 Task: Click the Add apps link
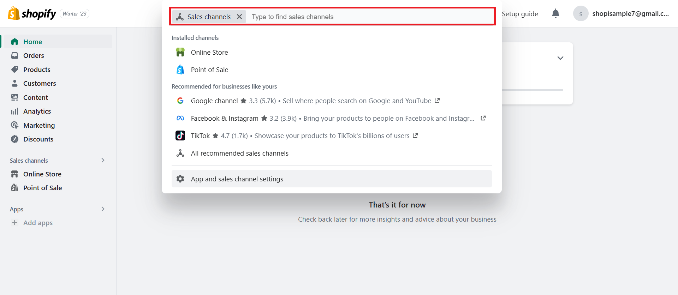[x=38, y=223]
